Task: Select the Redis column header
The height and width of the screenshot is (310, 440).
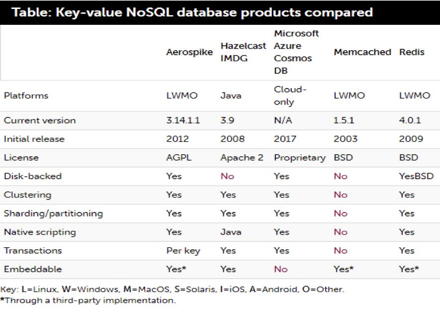Action: 412,52
